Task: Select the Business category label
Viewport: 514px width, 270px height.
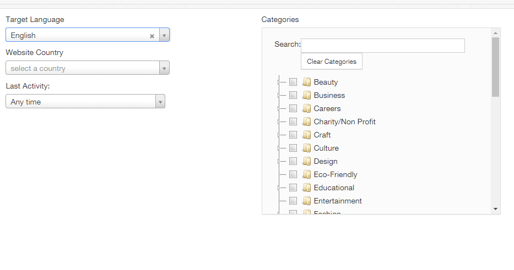Action: (x=329, y=95)
